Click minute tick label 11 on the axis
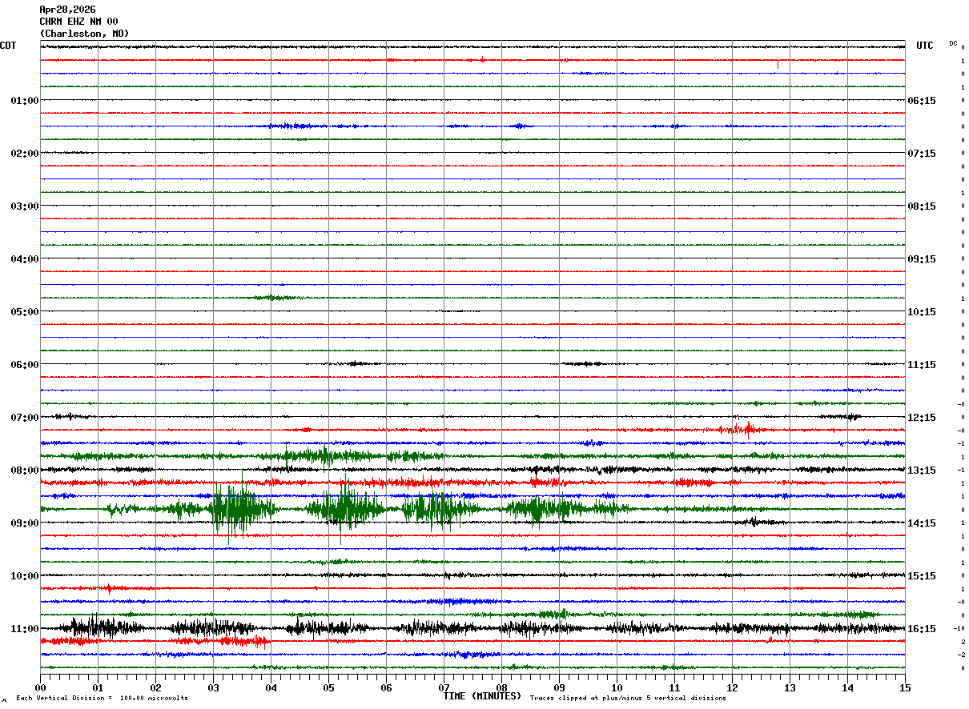 (674, 687)
